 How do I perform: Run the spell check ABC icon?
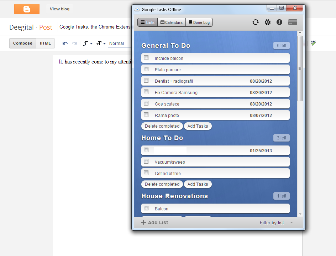coord(313,43)
